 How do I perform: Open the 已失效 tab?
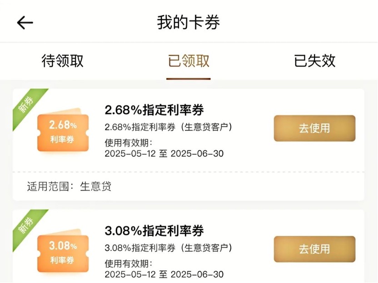pyautogui.click(x=314, y=61)
